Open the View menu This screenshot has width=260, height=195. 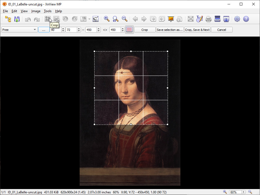(x=24, y=11)
